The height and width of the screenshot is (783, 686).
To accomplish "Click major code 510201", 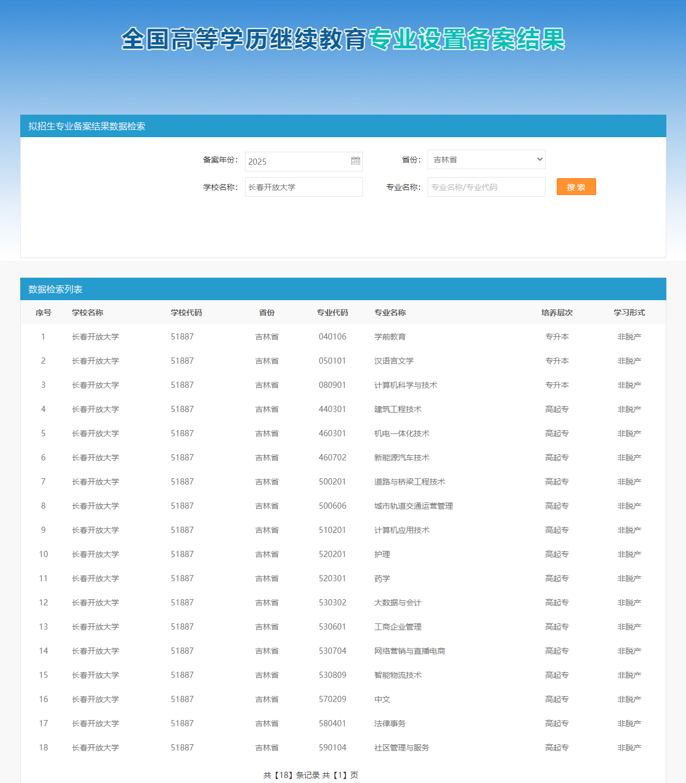I will pos(333,530).
